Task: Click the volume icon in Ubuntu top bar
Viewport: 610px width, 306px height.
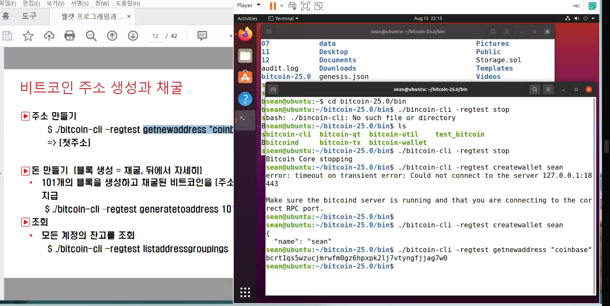Action: (x=577, y=18)
